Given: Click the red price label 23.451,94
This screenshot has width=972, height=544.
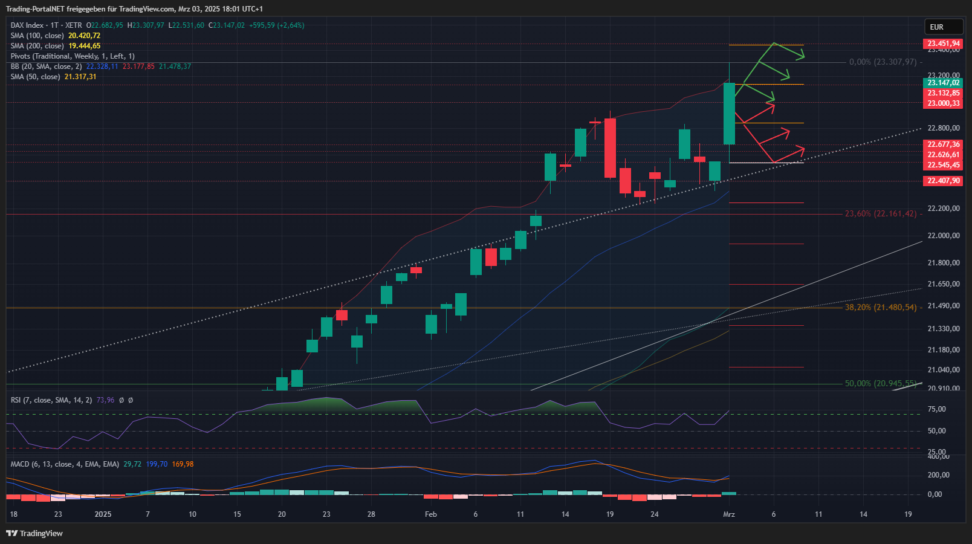Looking at the screenshot, I should click(x=944, y=44).
